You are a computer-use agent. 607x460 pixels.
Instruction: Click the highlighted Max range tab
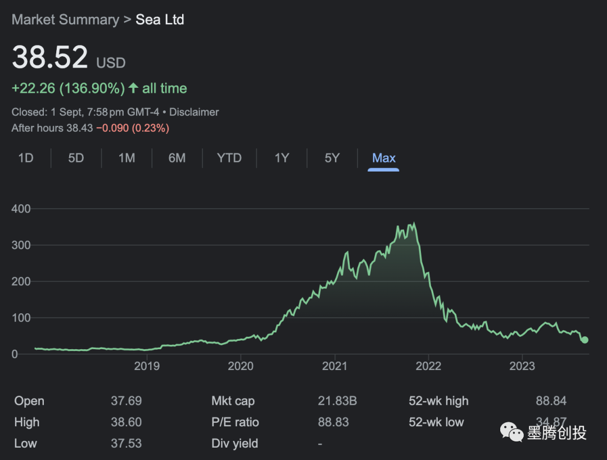[384, 158]
